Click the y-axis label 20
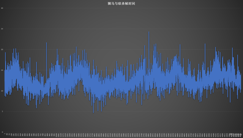The height and width of the screenshot is (138, 243). point(2,49)
